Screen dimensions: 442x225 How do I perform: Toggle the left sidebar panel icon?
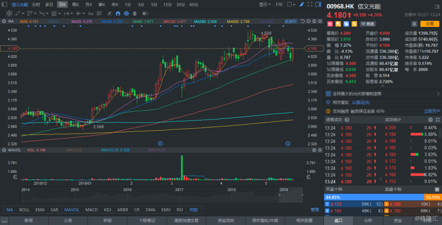pyautogui.click(x=4, y=4)
